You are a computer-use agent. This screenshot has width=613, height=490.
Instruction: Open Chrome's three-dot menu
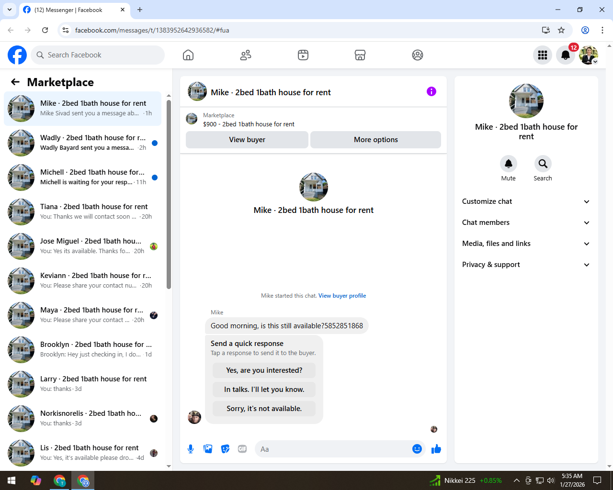602,30
